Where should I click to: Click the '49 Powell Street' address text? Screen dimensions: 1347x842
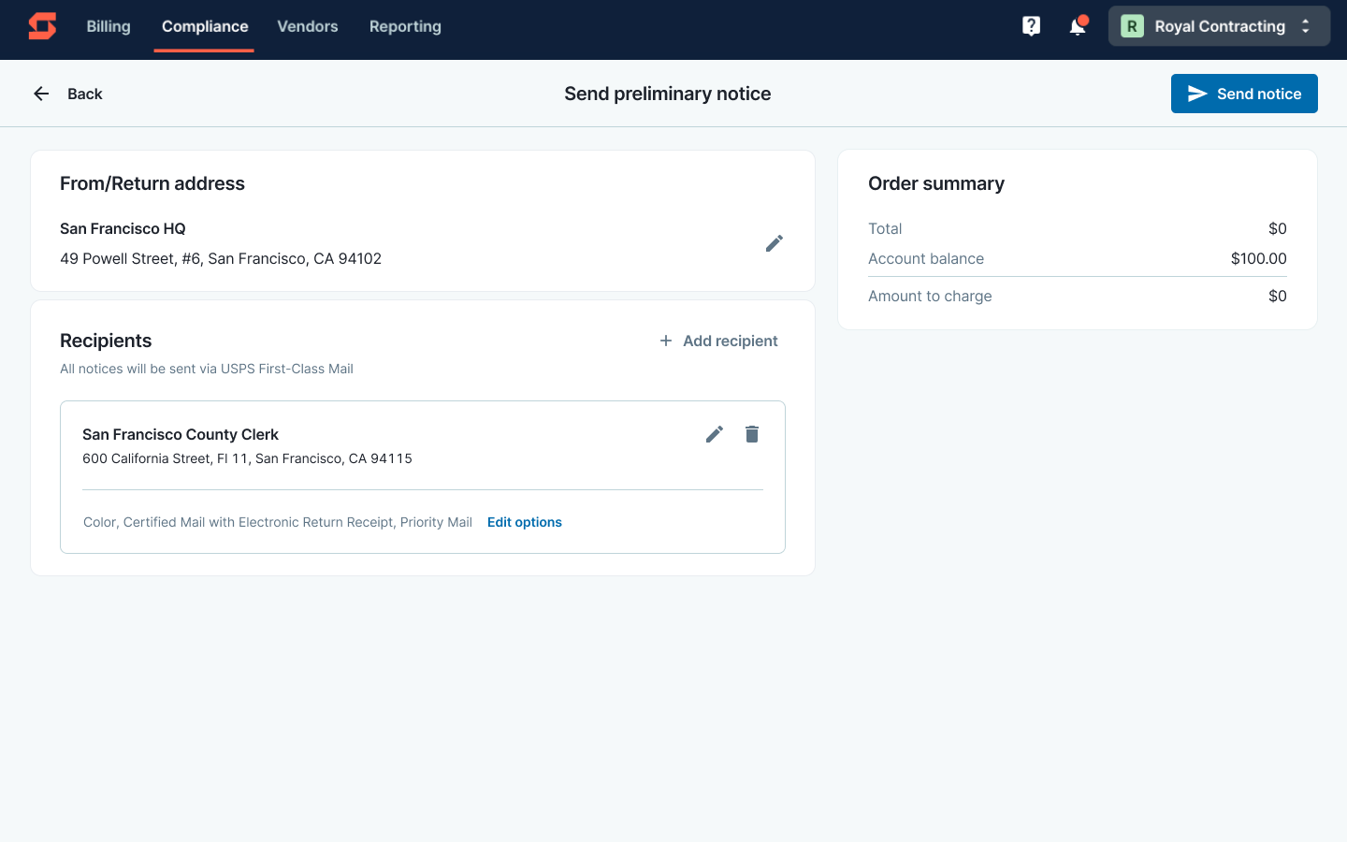coord(221,258)
